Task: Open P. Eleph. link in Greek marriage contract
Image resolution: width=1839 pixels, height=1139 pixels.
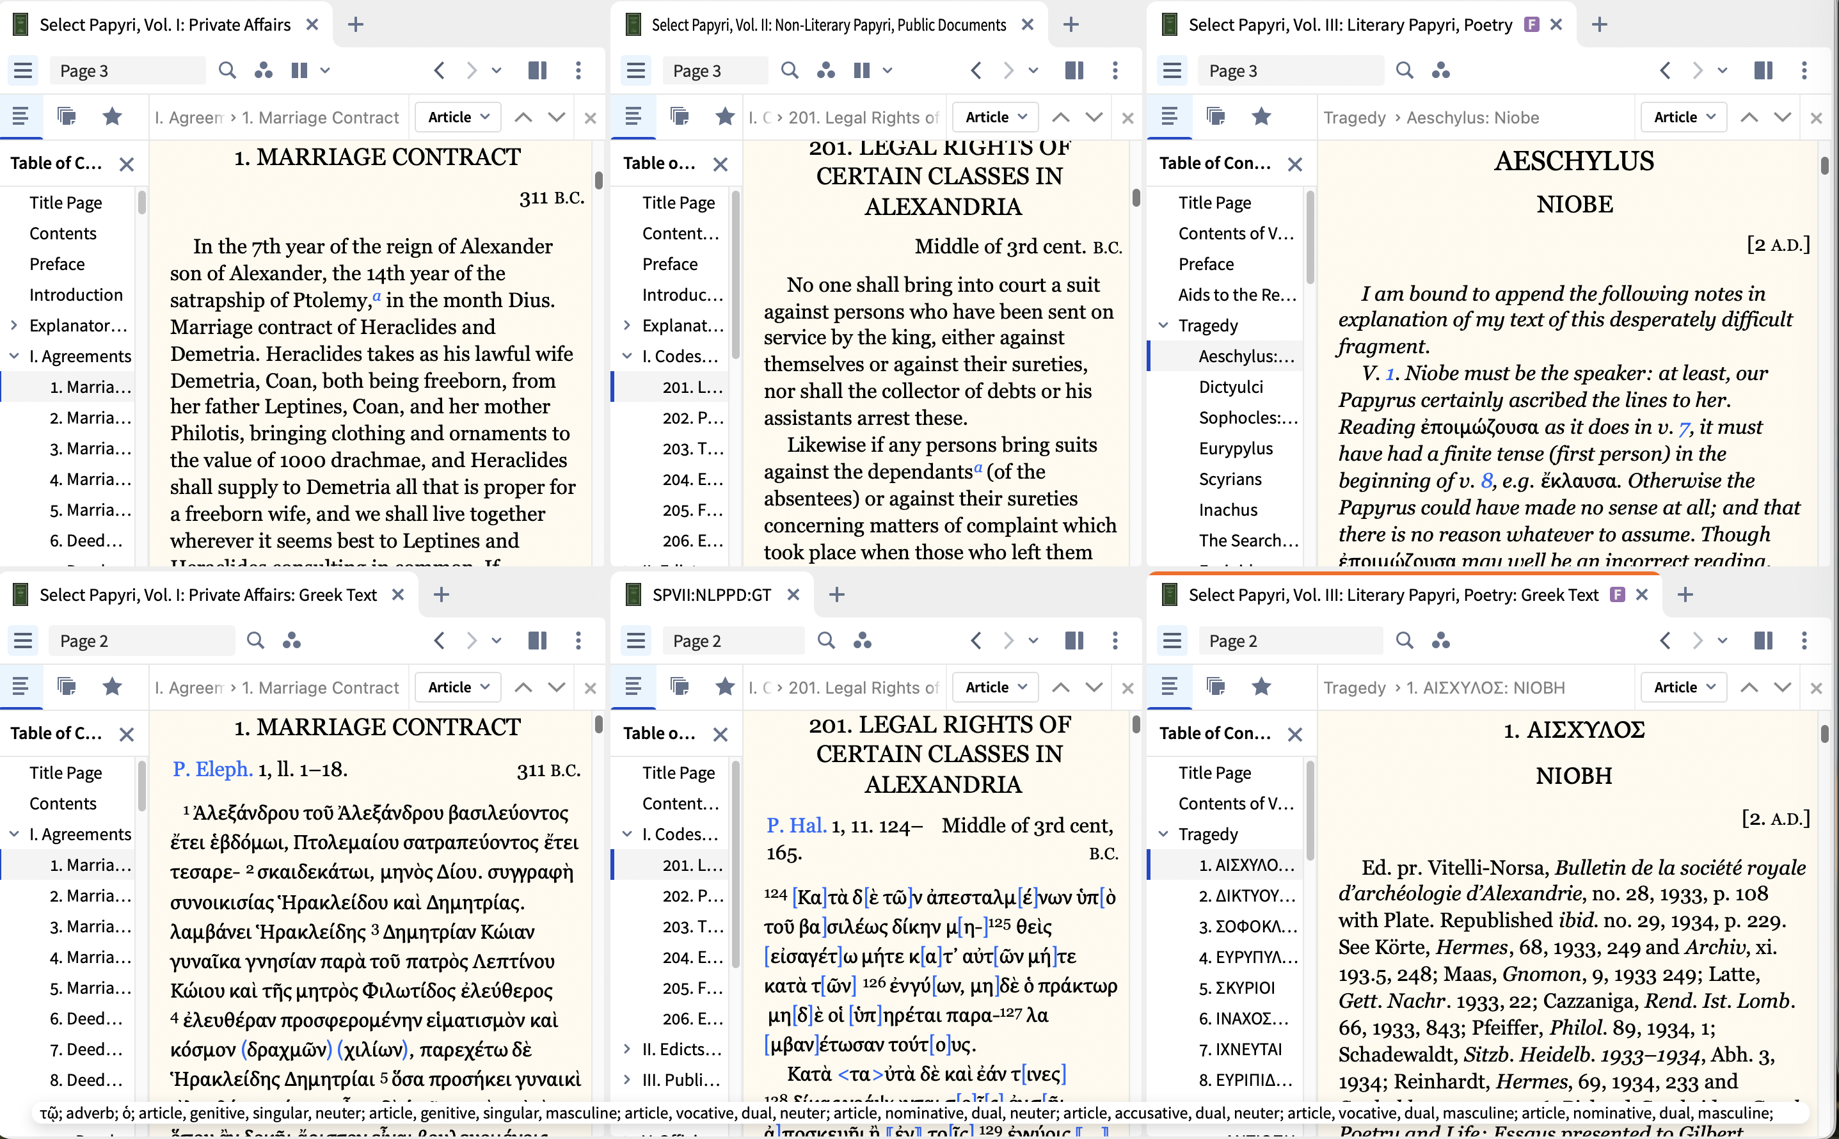Action: tap(212, 770)
